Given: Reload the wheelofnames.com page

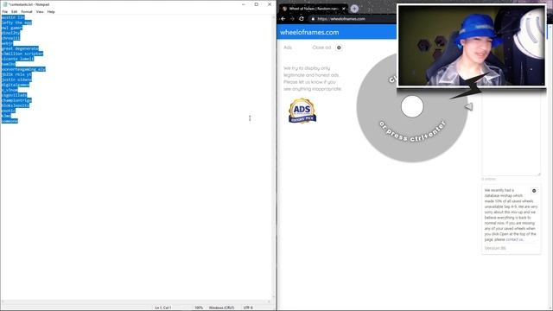Looking at the screenshot, I should click(302, 19).
